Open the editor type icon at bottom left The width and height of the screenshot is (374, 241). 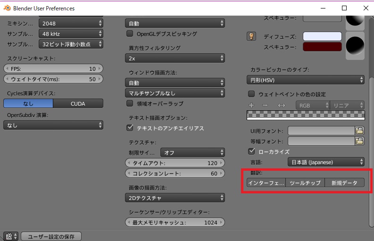coord(9,236)
